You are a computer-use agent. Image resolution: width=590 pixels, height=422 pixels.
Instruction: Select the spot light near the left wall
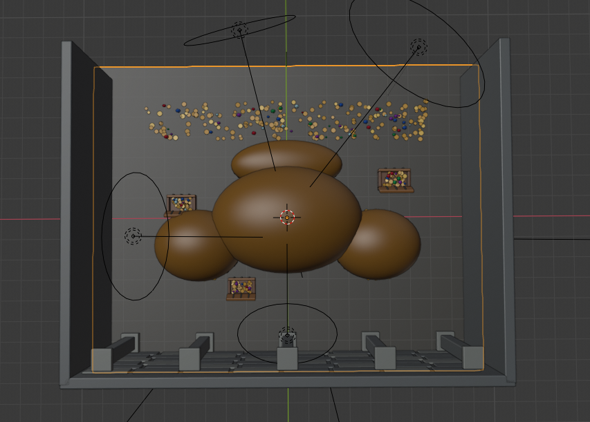133,236
